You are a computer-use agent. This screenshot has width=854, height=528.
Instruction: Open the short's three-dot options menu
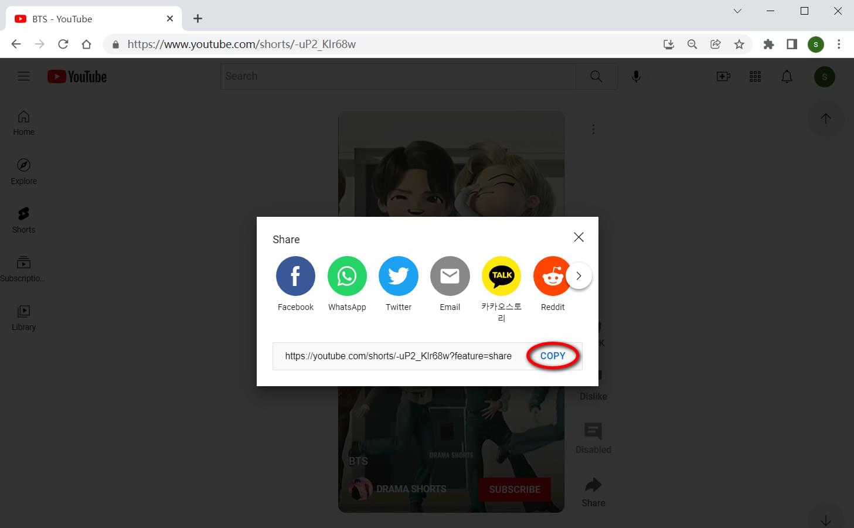[x=593, y=129]
